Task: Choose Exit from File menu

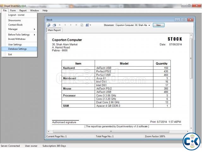Action: pyautogui.click(x=19, y=54)
